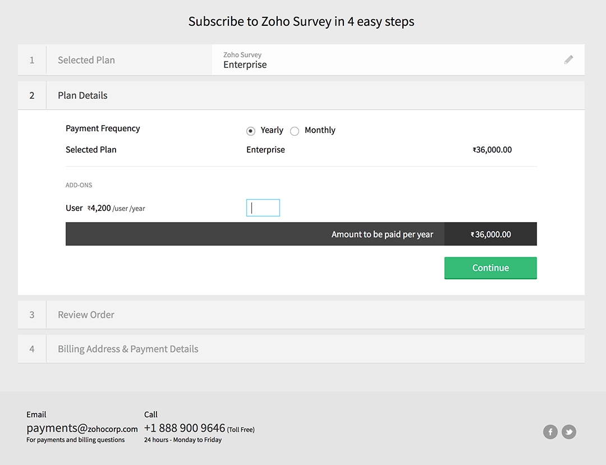The height and width of the screenshot is (465, 606).
Task: Click the phone number +1 888 900 9646
Action: pos(185,428)
